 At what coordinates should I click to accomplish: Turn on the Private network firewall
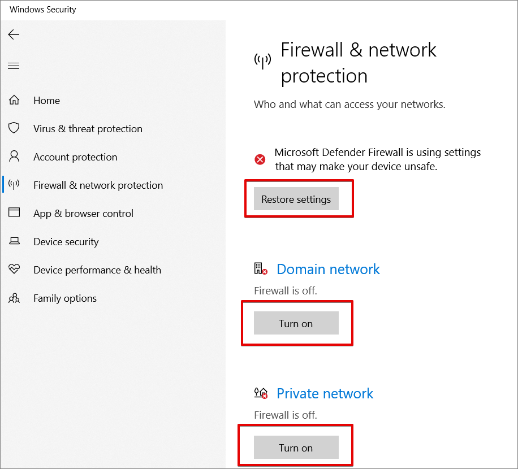(x=296, y=448)
